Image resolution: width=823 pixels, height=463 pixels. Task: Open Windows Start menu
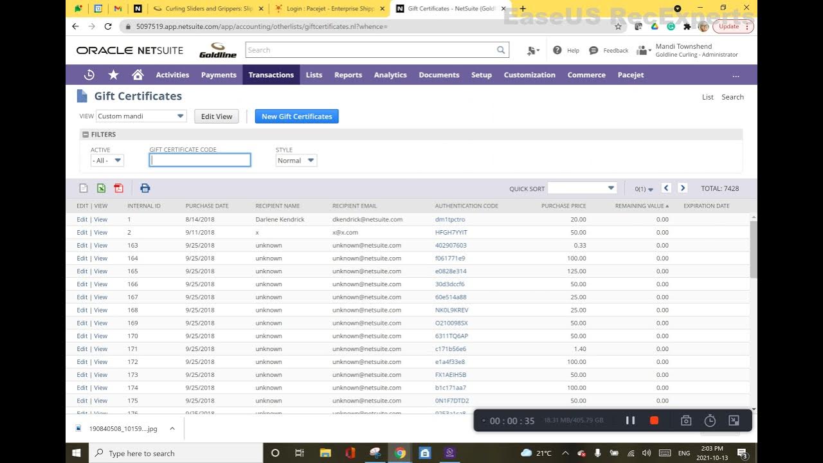77,453
